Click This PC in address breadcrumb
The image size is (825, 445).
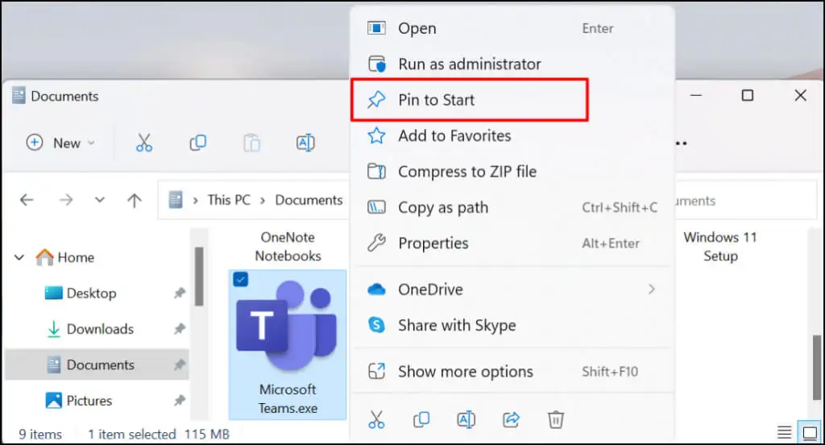click(x=229, y=200)
